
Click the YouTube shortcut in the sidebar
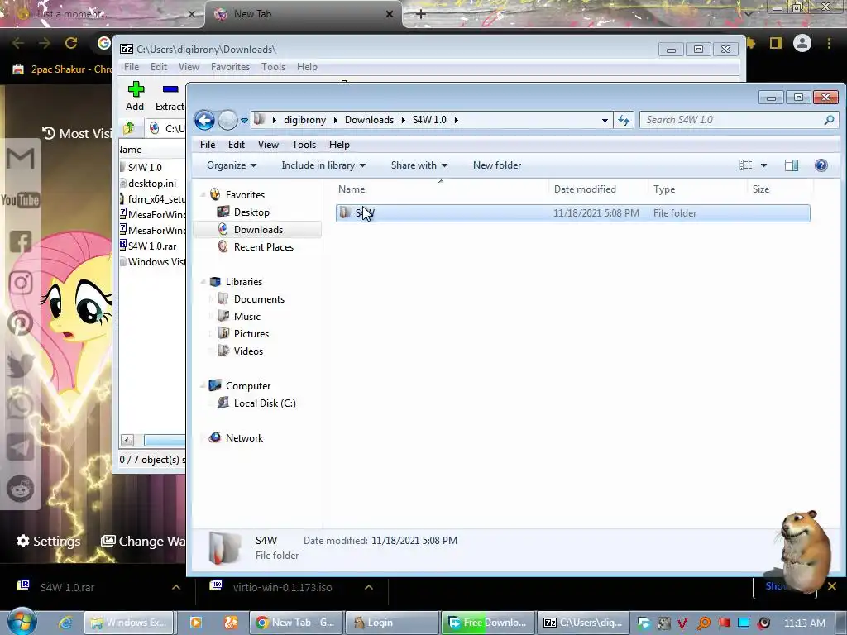click(21, 200)
